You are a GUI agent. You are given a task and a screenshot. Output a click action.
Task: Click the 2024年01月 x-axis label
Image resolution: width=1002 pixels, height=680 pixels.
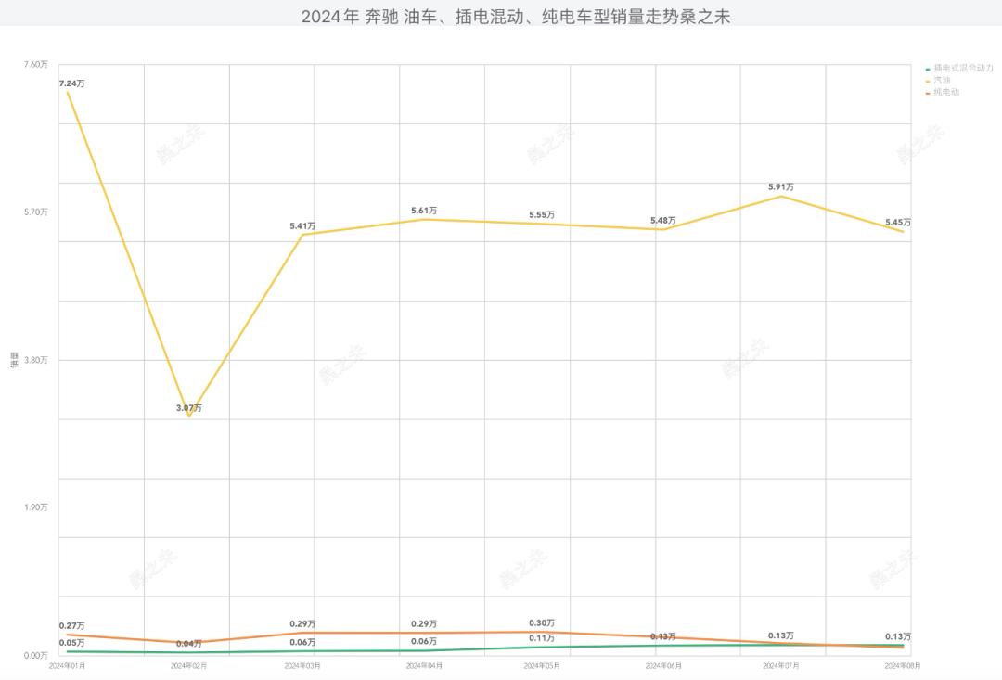coord(68,665)
